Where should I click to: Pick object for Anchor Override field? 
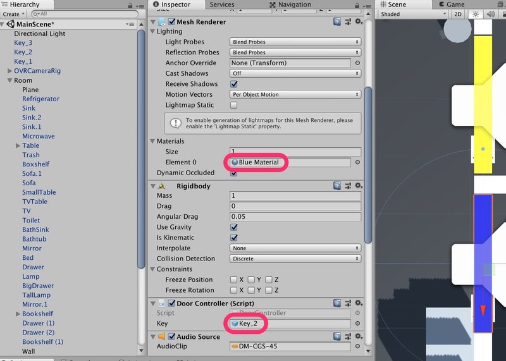point(357,63)
